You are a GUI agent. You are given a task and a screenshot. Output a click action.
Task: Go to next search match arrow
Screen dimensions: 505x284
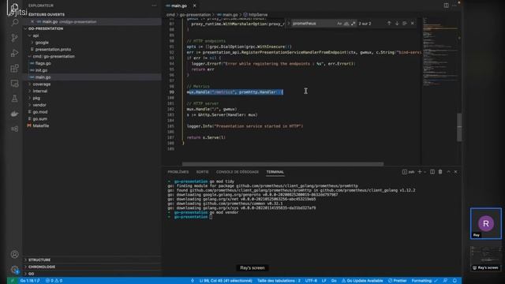click(x=397, y=24)
